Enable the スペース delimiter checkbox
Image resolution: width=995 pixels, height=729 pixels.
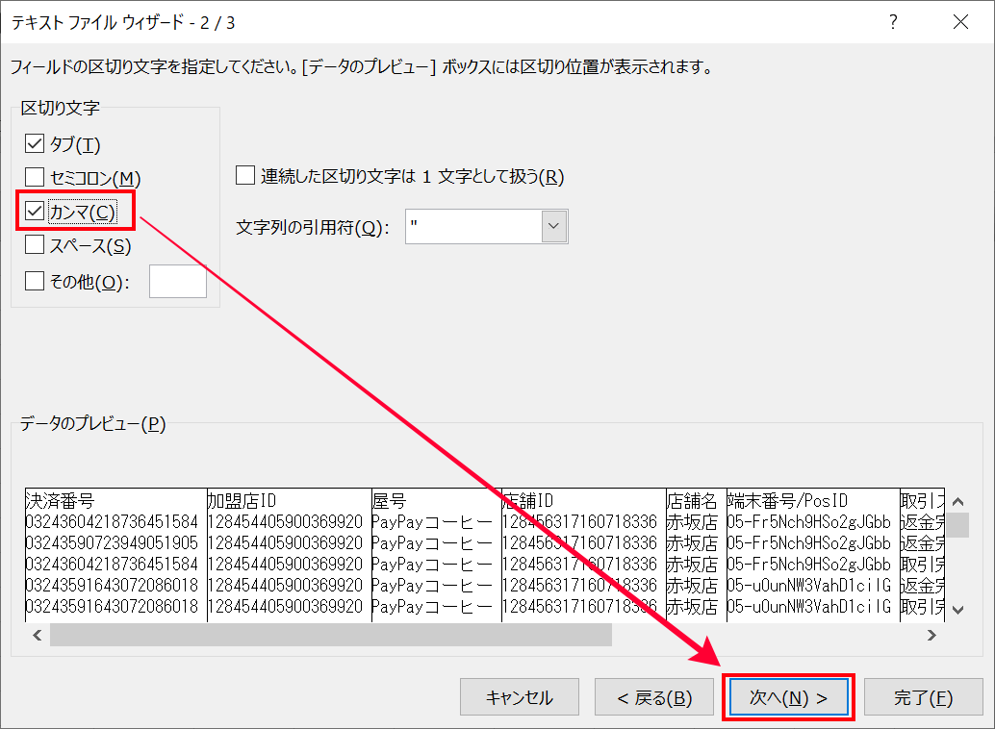[x=36, y=246]
